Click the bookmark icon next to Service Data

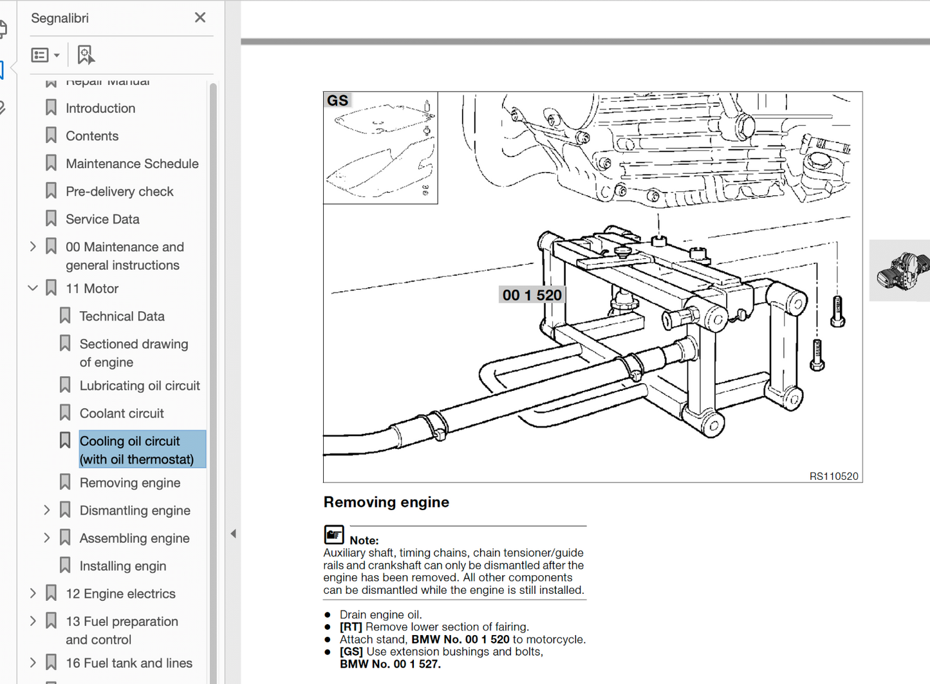click(x=51, y=219)
